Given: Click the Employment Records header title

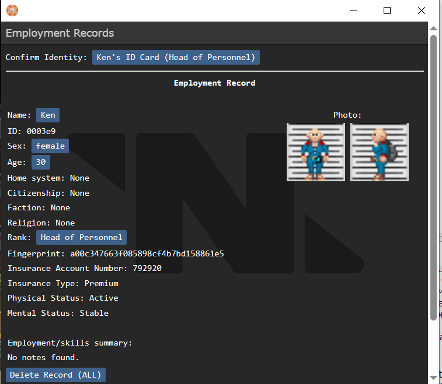Looking at the screenshot, I should point(60,33).
